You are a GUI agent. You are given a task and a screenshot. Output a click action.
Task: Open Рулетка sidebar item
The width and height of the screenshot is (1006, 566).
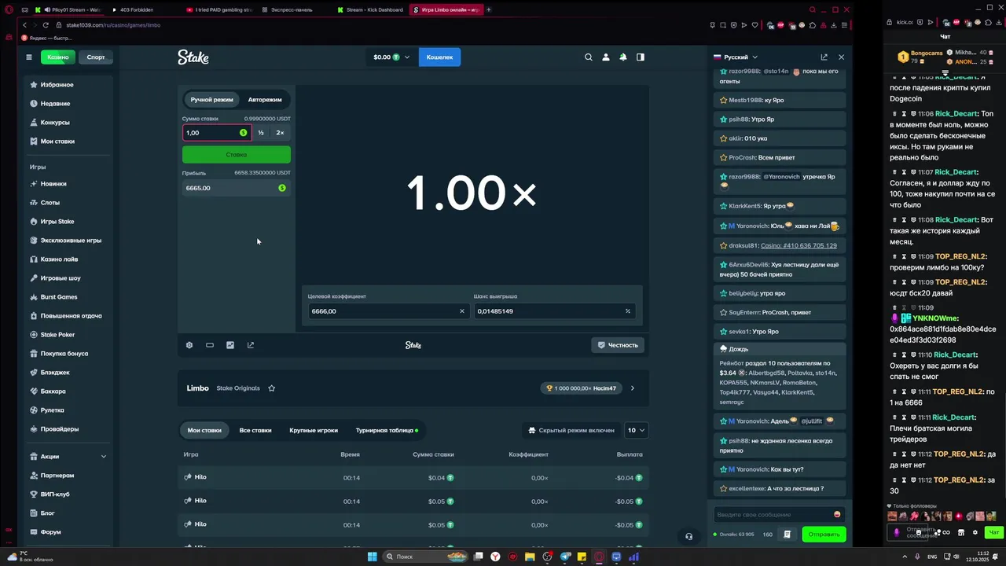(52, 410)
